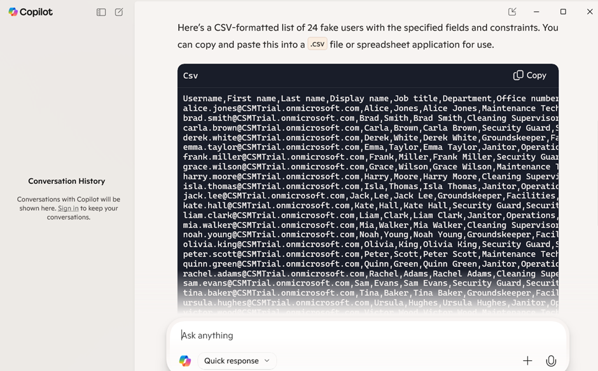The height and width of the screenshot is (371, 598).
Task: Maximize the Copilot window
Action: click(563, 12)
